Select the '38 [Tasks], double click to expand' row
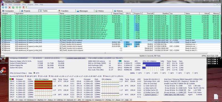Image resolution: width=222 pixels, height=102 pixels. (110, 40)
